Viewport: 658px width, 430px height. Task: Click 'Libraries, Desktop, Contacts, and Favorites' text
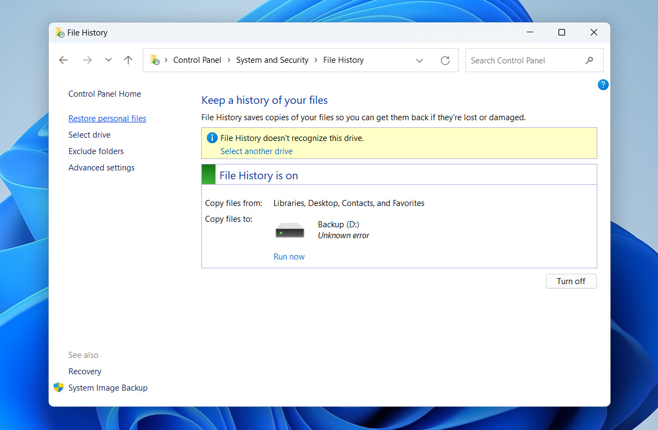[x=349, y=203]
